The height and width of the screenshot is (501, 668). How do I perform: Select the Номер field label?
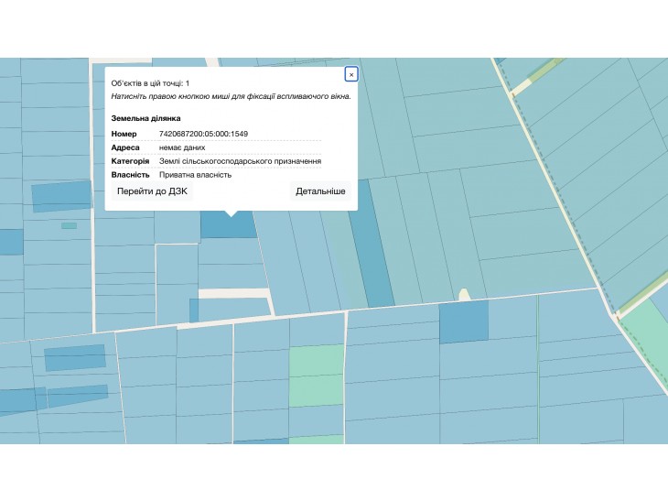(124, 134)
